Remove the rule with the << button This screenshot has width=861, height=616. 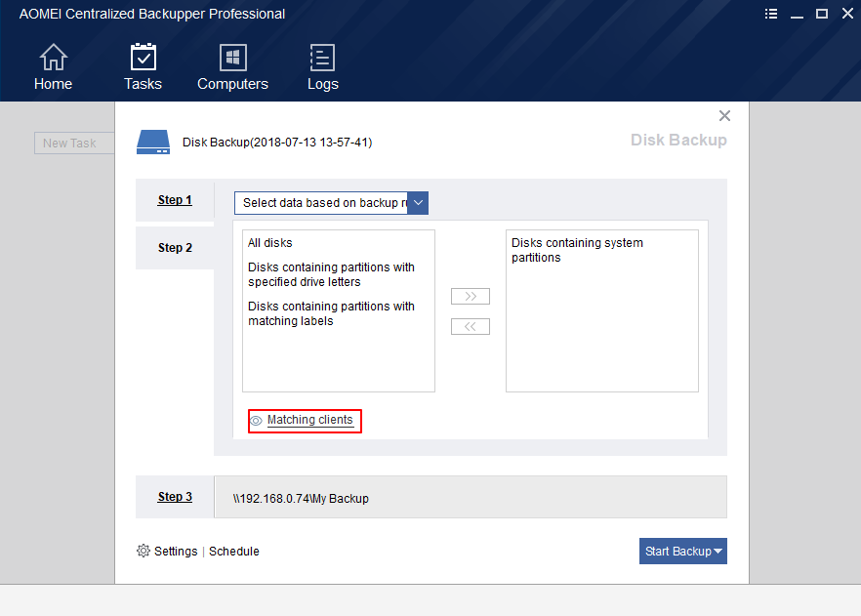471,327
